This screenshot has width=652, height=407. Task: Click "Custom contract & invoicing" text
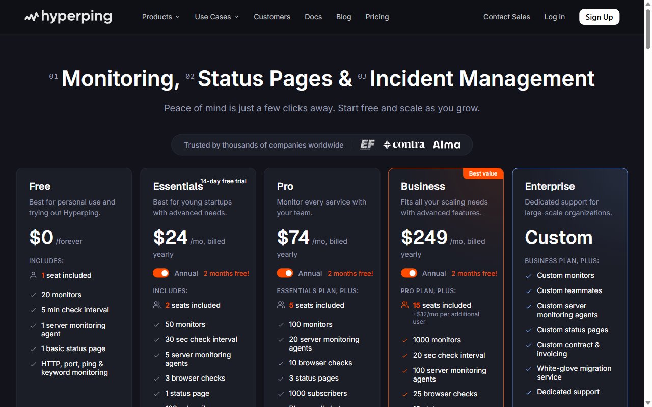click(568, 349)
